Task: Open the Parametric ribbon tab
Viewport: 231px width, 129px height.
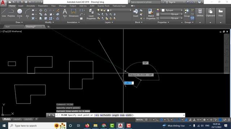Action: 43,6
